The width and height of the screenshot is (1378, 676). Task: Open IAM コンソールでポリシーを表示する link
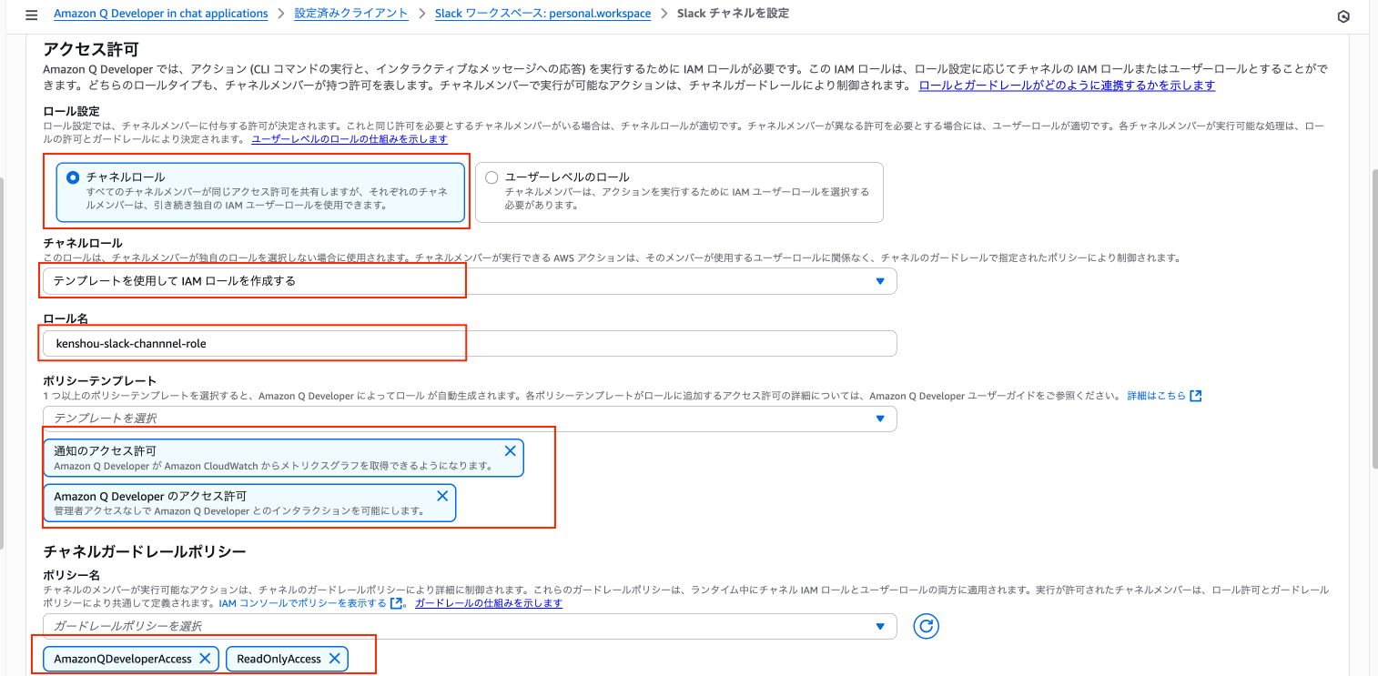click(303, 603)
